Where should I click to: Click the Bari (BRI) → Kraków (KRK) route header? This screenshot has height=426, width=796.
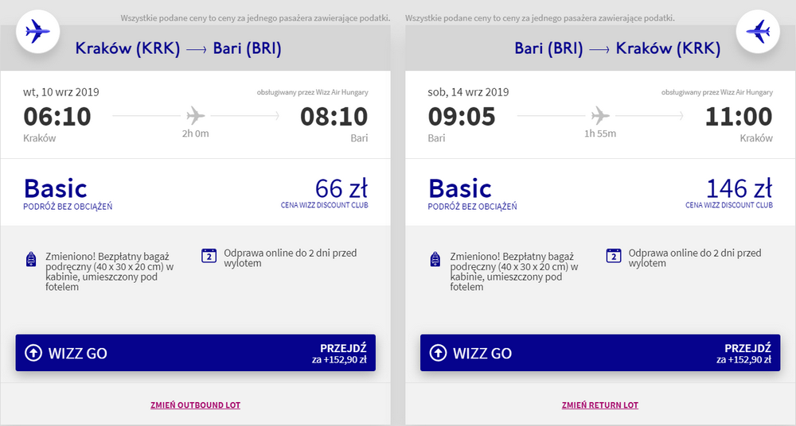pyautogui.click(x=617, y=48)
